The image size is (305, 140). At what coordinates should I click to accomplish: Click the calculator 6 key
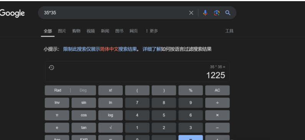[191, 115]
